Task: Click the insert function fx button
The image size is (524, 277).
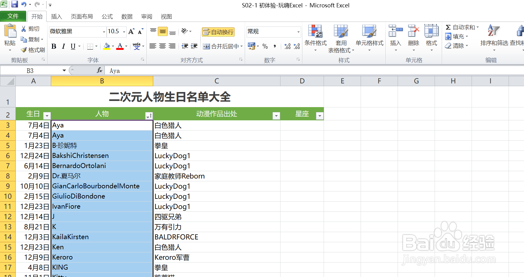Action: point(100,70)
